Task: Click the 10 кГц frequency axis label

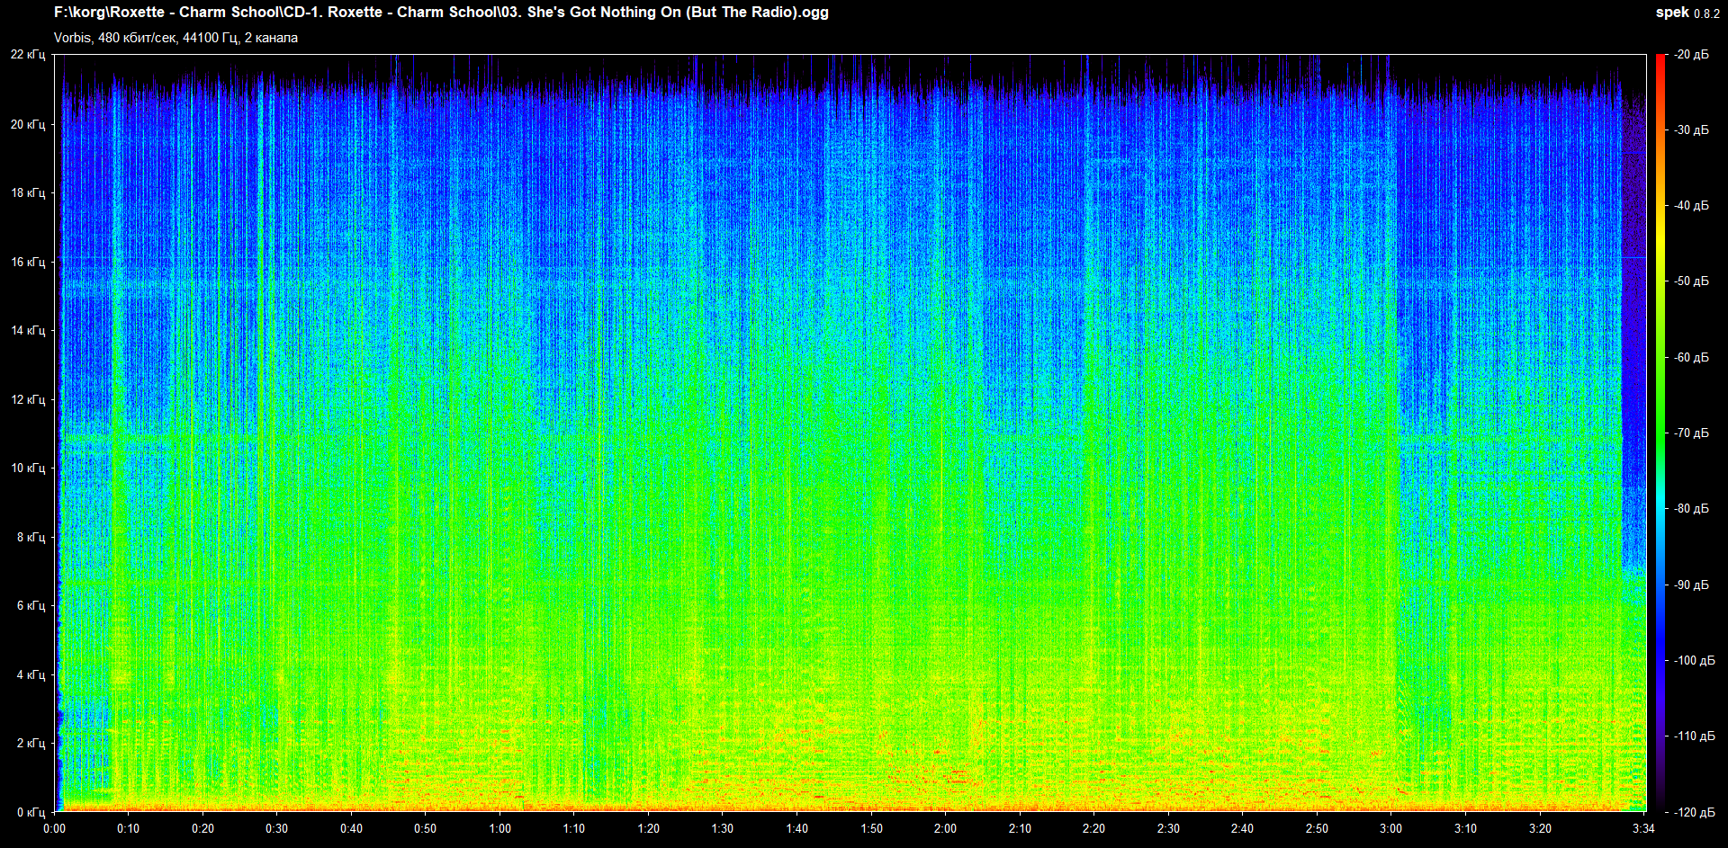Action: tap(28, 469)
